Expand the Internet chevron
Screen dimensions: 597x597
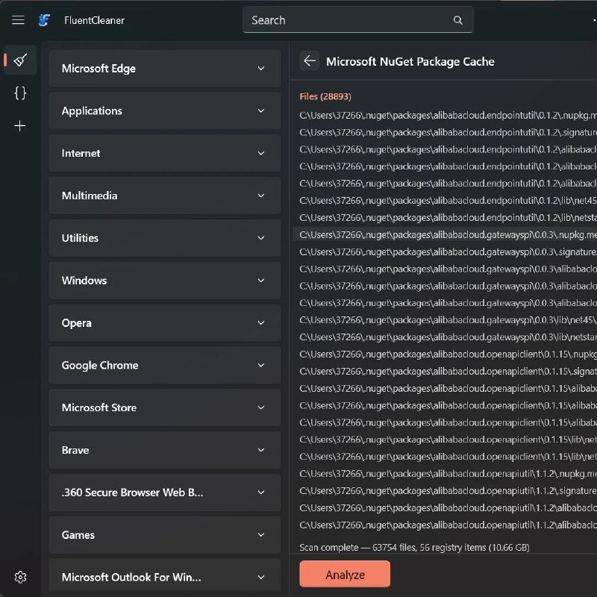[260, 153]
